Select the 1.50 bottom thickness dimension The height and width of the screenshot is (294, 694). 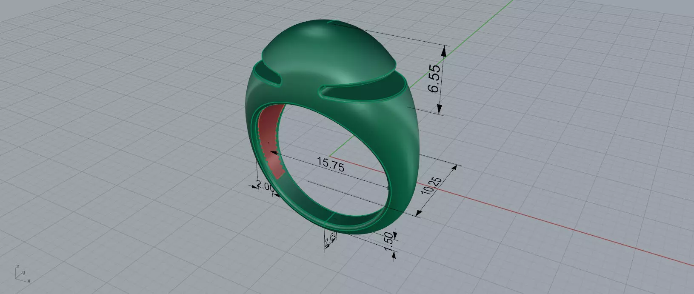pos(388,241)
